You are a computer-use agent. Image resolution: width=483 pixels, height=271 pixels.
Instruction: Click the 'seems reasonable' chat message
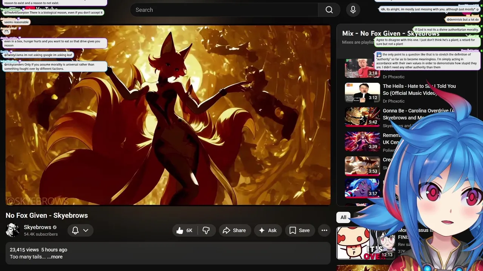click(16, 22)
